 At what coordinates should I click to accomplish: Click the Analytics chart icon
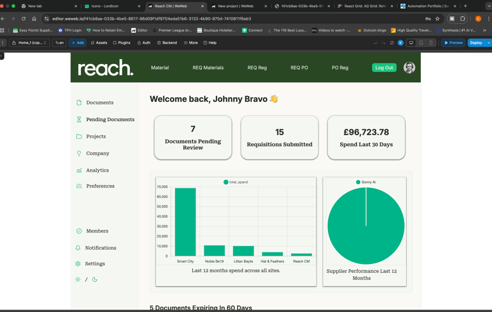(79, 170)
